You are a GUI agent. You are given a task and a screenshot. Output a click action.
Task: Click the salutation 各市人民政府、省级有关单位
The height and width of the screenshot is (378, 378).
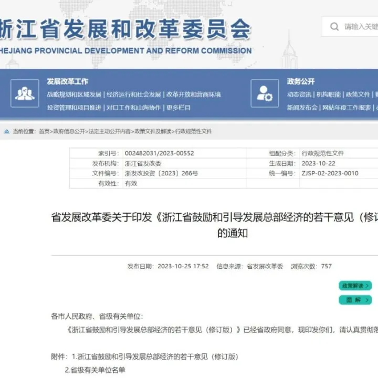pyautogui.click(x=97, y=317)
